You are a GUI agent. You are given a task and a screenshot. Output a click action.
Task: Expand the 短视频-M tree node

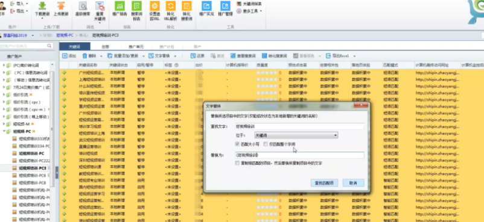[x=4, y=124]
